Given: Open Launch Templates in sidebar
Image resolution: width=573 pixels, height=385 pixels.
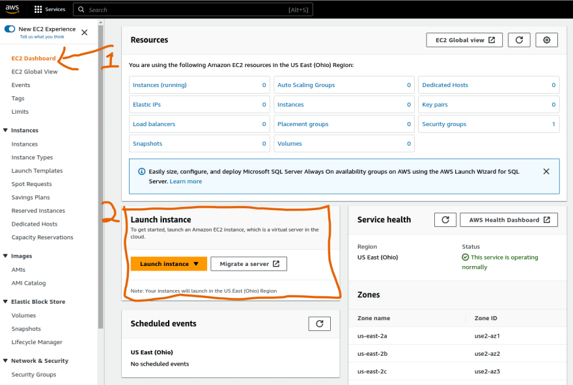Looking at the screenshot, I should point(37,171).
